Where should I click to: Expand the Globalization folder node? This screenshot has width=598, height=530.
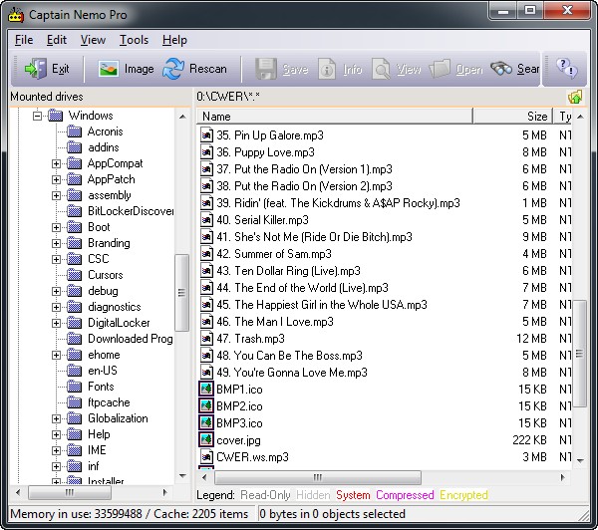tap(57, 418)
